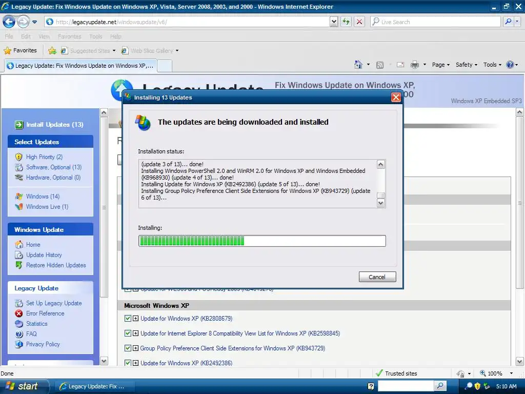Screen dimensions: 525x394
Task: Click the Refresh page icon
Action: pyautogui.click(x=346, y=22)
